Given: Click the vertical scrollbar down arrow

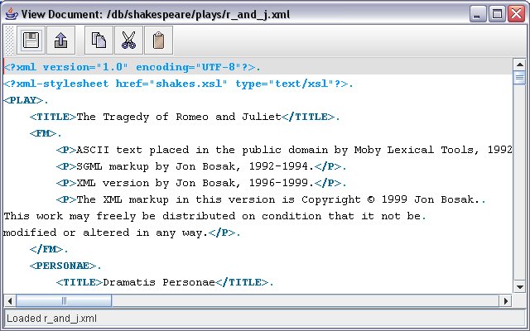Looking at the screenshot, I should [519, 287].
